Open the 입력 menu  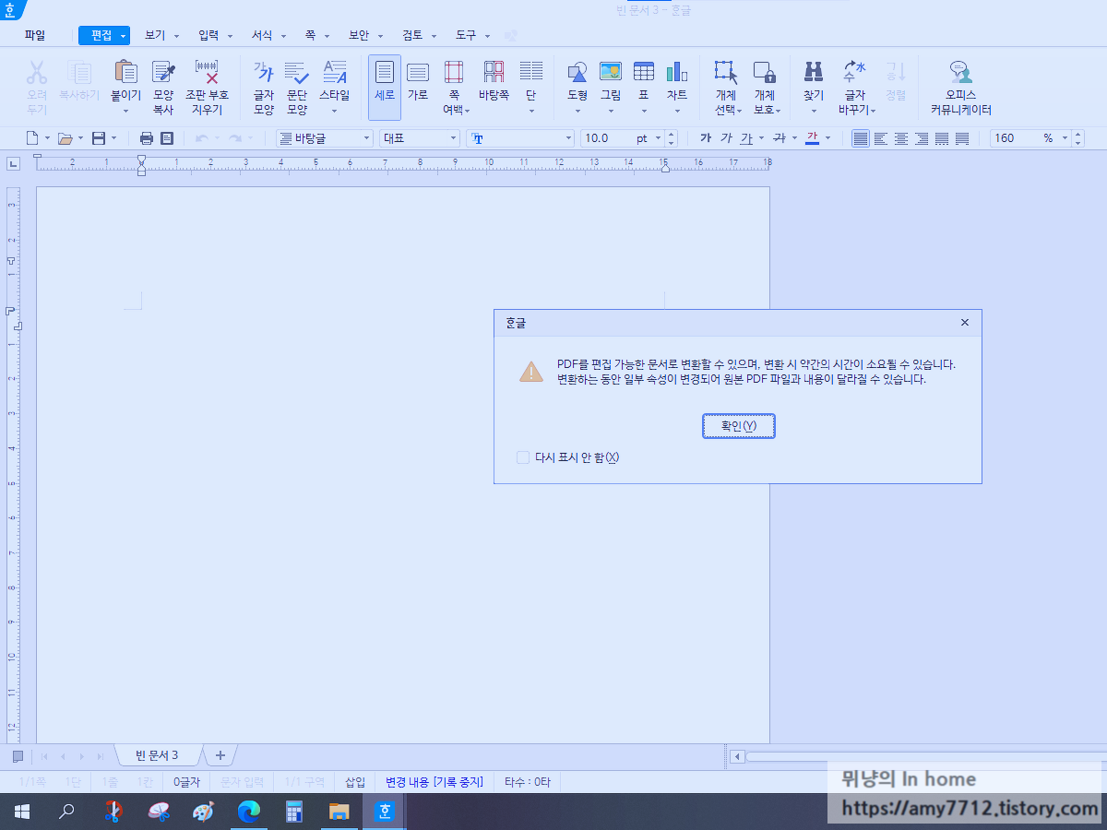pos(208,35)
